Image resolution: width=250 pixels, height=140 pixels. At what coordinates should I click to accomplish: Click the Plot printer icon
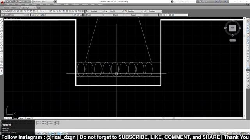click(12, 11)
